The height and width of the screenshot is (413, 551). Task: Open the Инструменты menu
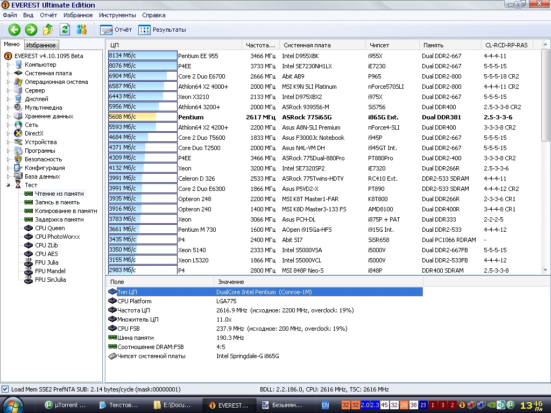[117, 15]
